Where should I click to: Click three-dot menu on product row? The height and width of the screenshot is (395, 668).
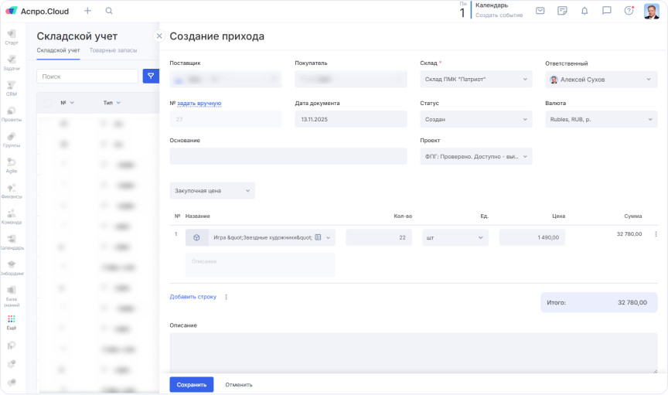tap(656, 234)
